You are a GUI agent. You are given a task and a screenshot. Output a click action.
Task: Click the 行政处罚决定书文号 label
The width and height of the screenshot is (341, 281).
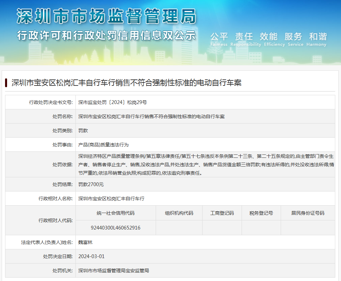pyautogui.click(x=51, y=102)
